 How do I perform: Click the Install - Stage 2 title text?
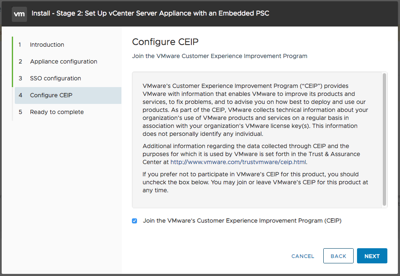[x=150, y=13]
